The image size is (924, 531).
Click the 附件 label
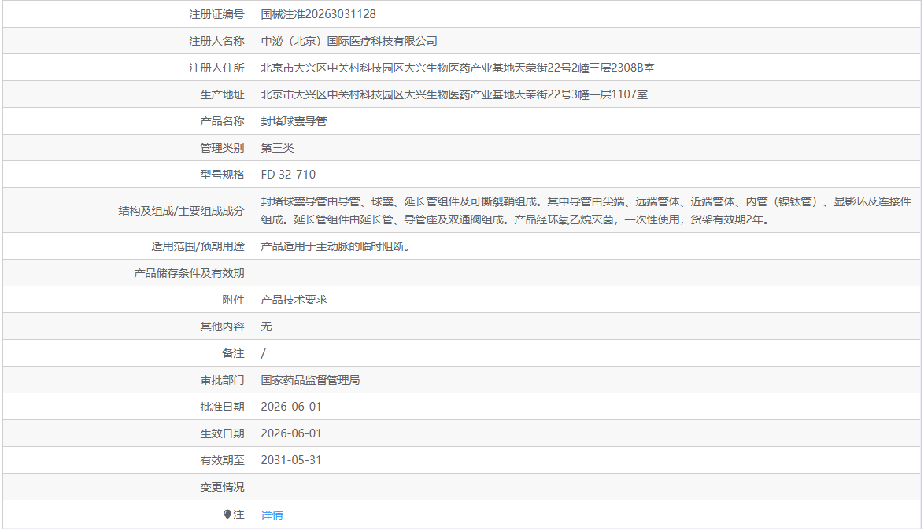tap(233, 300)
